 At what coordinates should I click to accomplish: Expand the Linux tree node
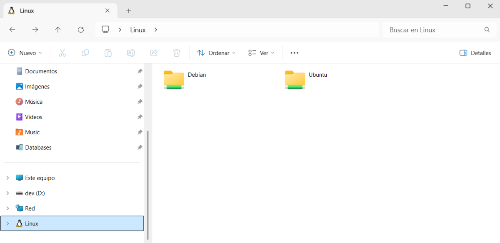click(x=7, y=224)
